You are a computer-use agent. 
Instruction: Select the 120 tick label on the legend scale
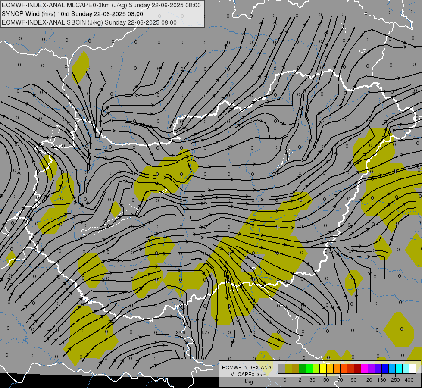[x=368, y=380]
